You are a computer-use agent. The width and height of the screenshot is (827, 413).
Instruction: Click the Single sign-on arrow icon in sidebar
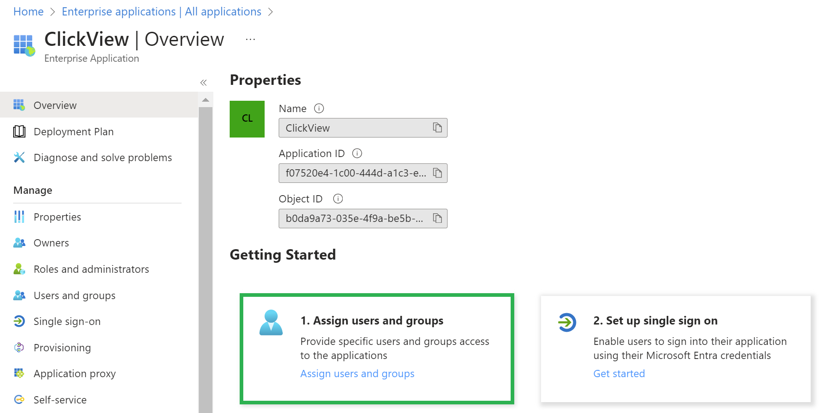click(19, 321)
